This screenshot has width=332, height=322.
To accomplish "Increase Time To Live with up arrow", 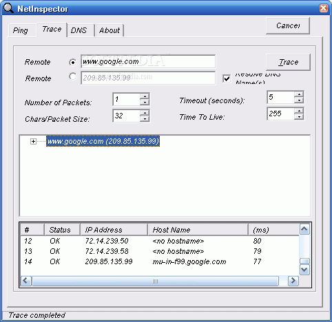I will [x=299, y=111].
